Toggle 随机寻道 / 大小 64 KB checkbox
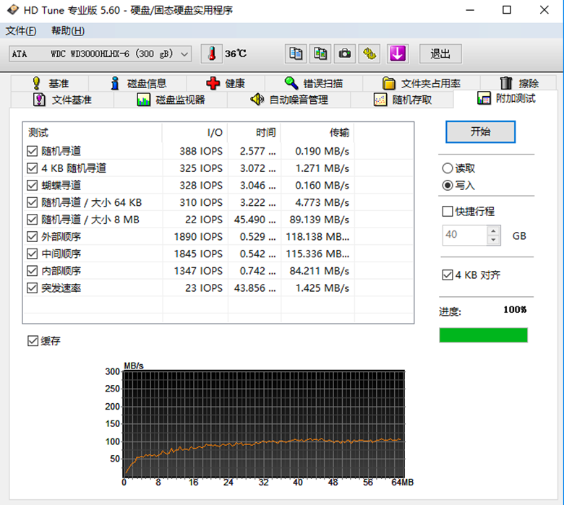This screenshot has height=505, width=564. pyautogui.click(x=32, y=202)
